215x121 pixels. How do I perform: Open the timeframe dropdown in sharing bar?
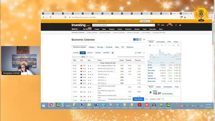(160, 99)
